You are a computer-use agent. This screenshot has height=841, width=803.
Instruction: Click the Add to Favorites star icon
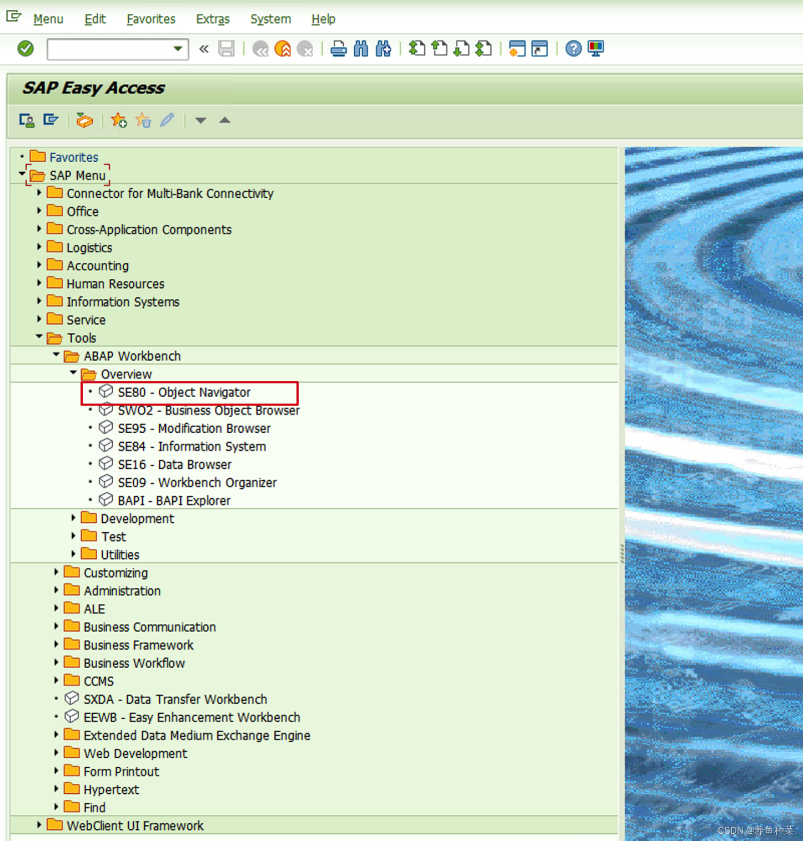pos(118,120)
